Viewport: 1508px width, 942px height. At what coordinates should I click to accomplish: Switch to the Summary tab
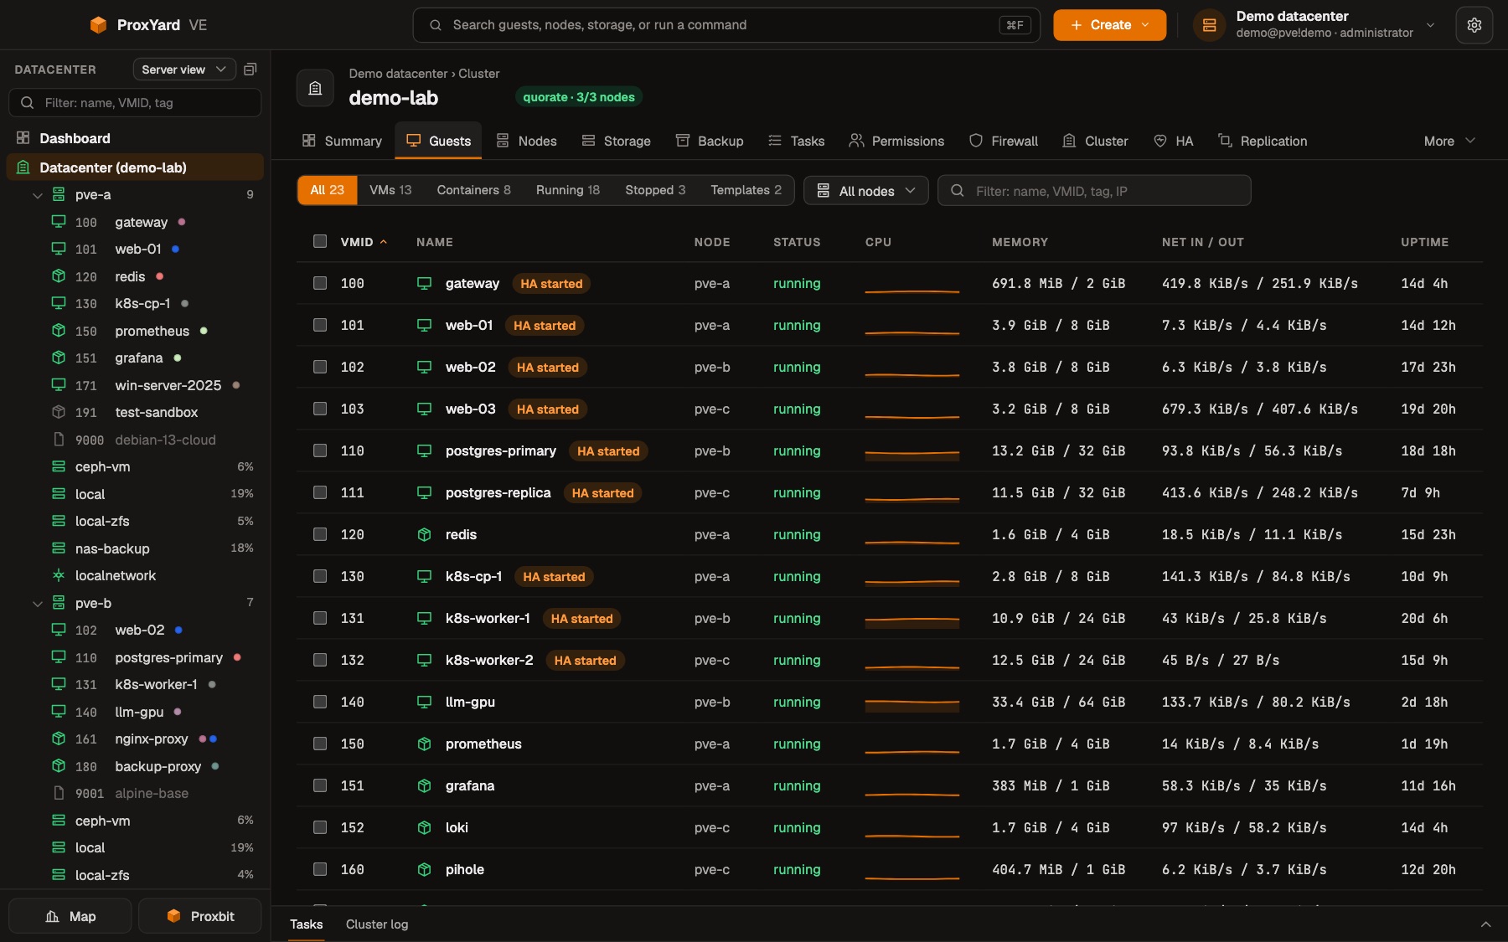pos(342,141)
